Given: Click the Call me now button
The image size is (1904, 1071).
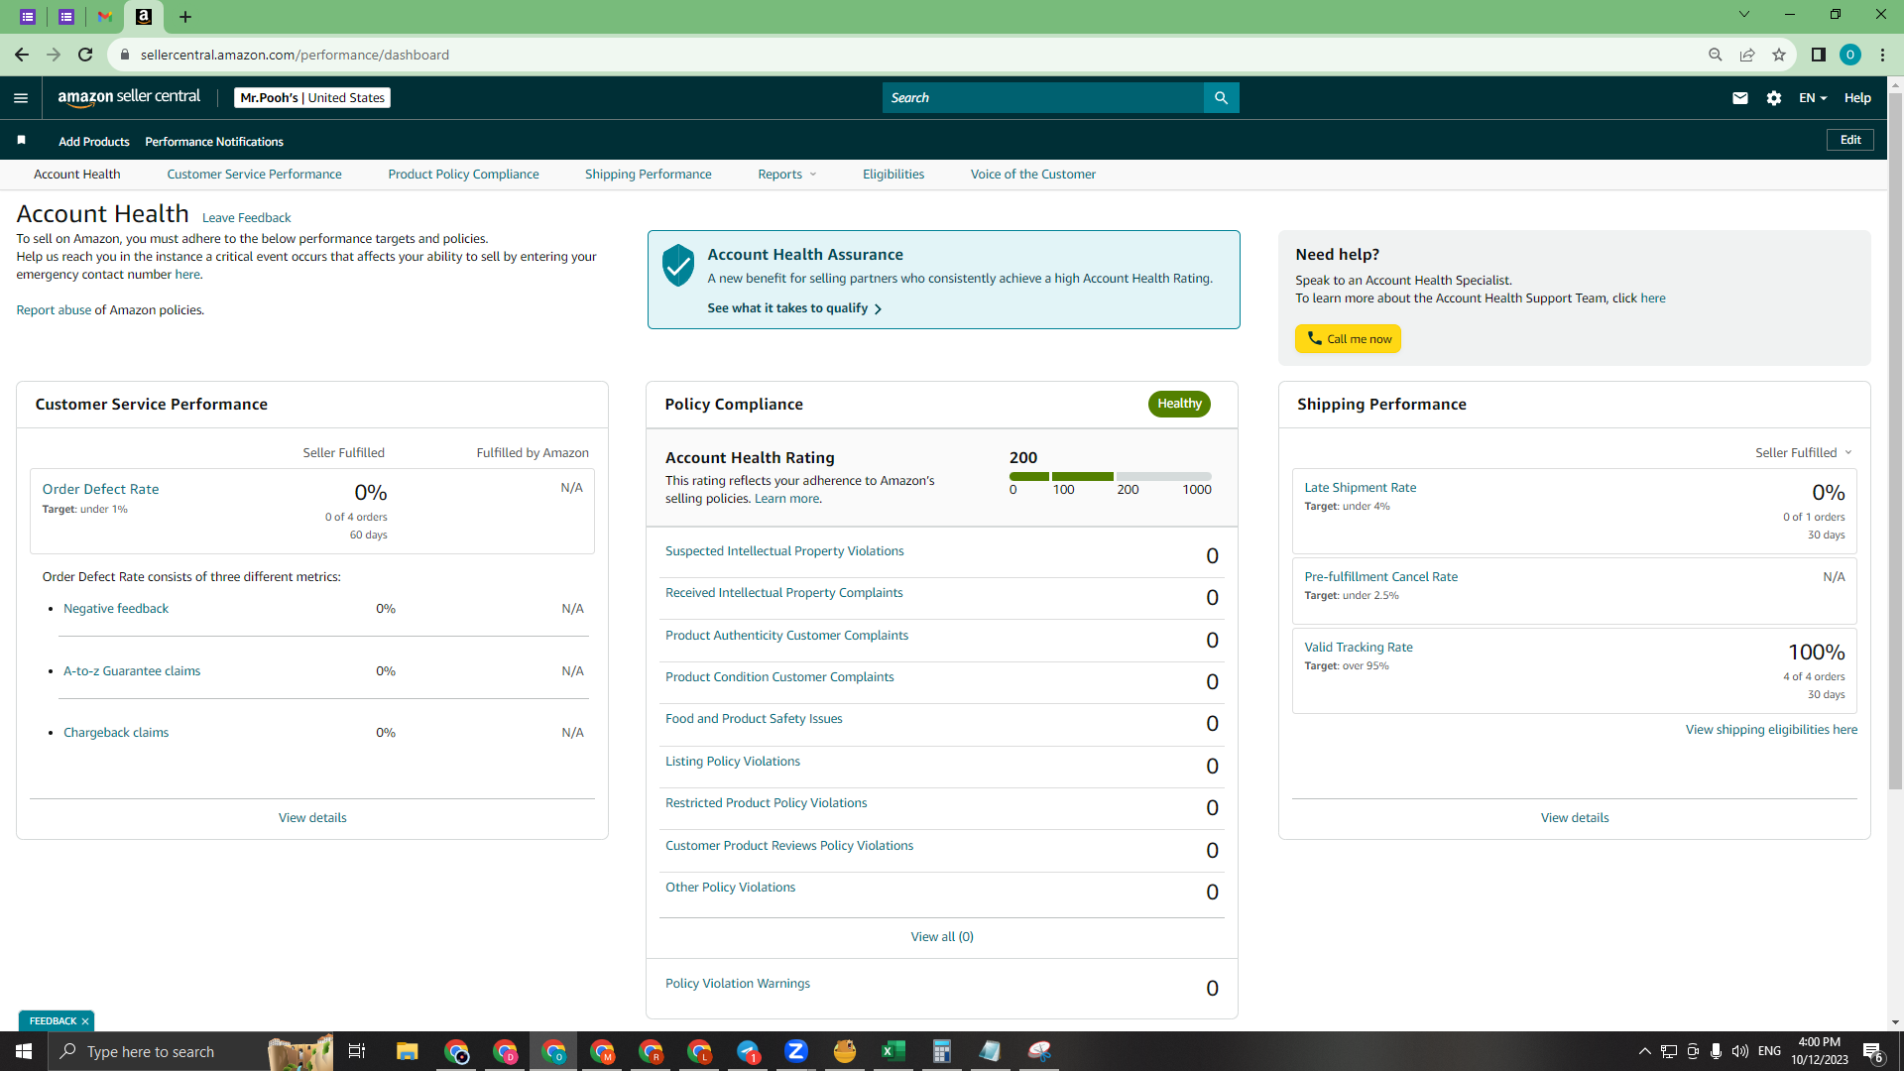Looking at the screenshot, I should pyautogui.click(x=1348, y=338).
